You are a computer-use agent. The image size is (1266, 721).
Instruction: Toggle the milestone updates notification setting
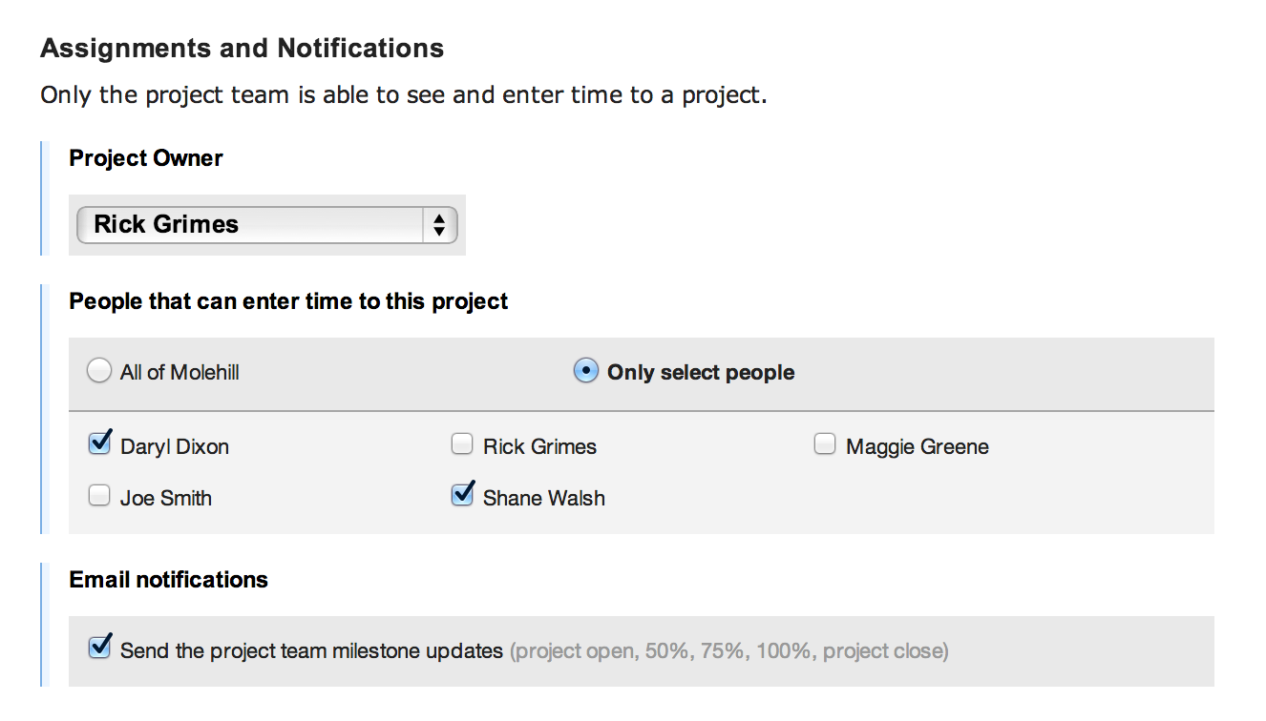[99, 648]
